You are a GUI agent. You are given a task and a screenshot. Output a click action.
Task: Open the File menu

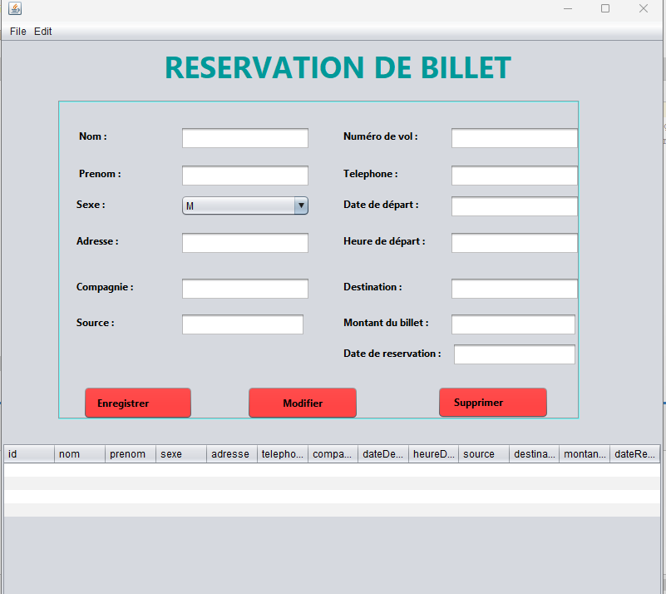17,31
